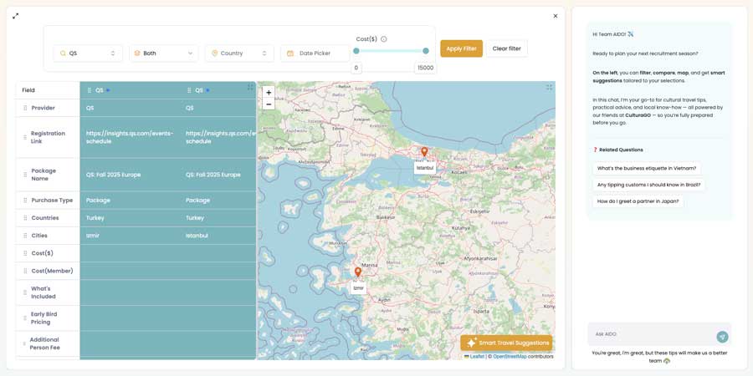Screen dimensions: 753x376
Task: Zoom in on the map
Action: [269, 92]
